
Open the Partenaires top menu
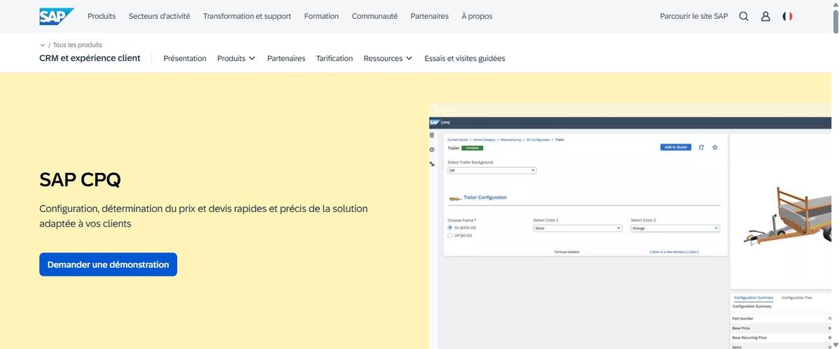tap(429, 16)
